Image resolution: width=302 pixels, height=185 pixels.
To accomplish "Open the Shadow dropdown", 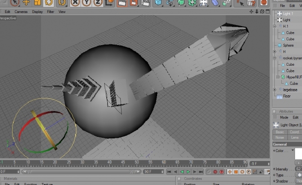I will [298, 181].
